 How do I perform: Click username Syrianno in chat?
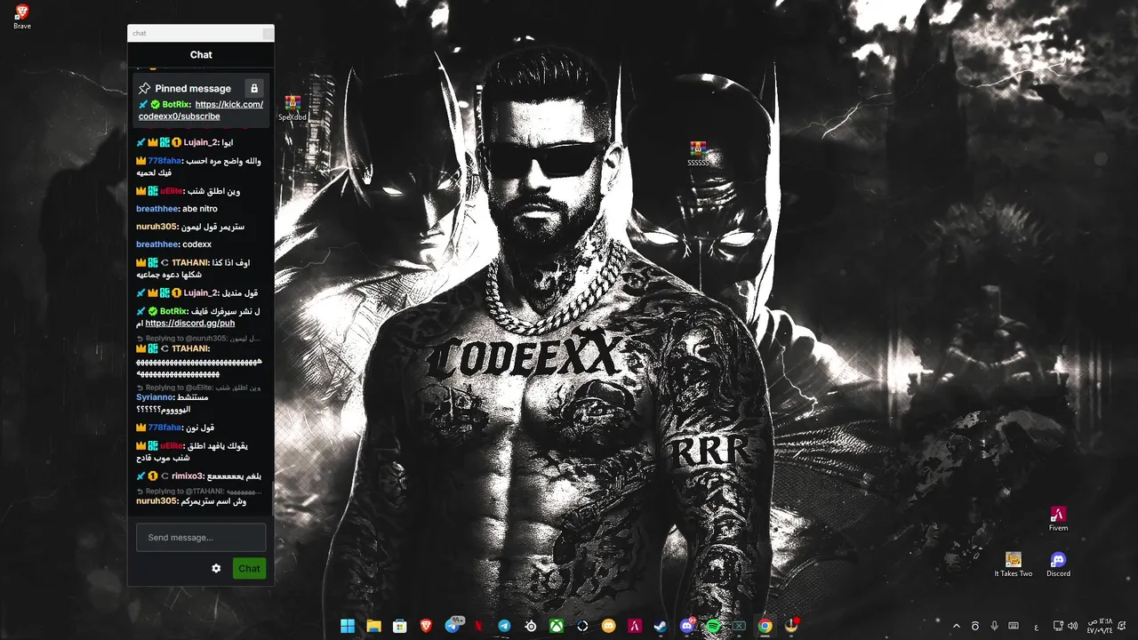pos(155,397)
